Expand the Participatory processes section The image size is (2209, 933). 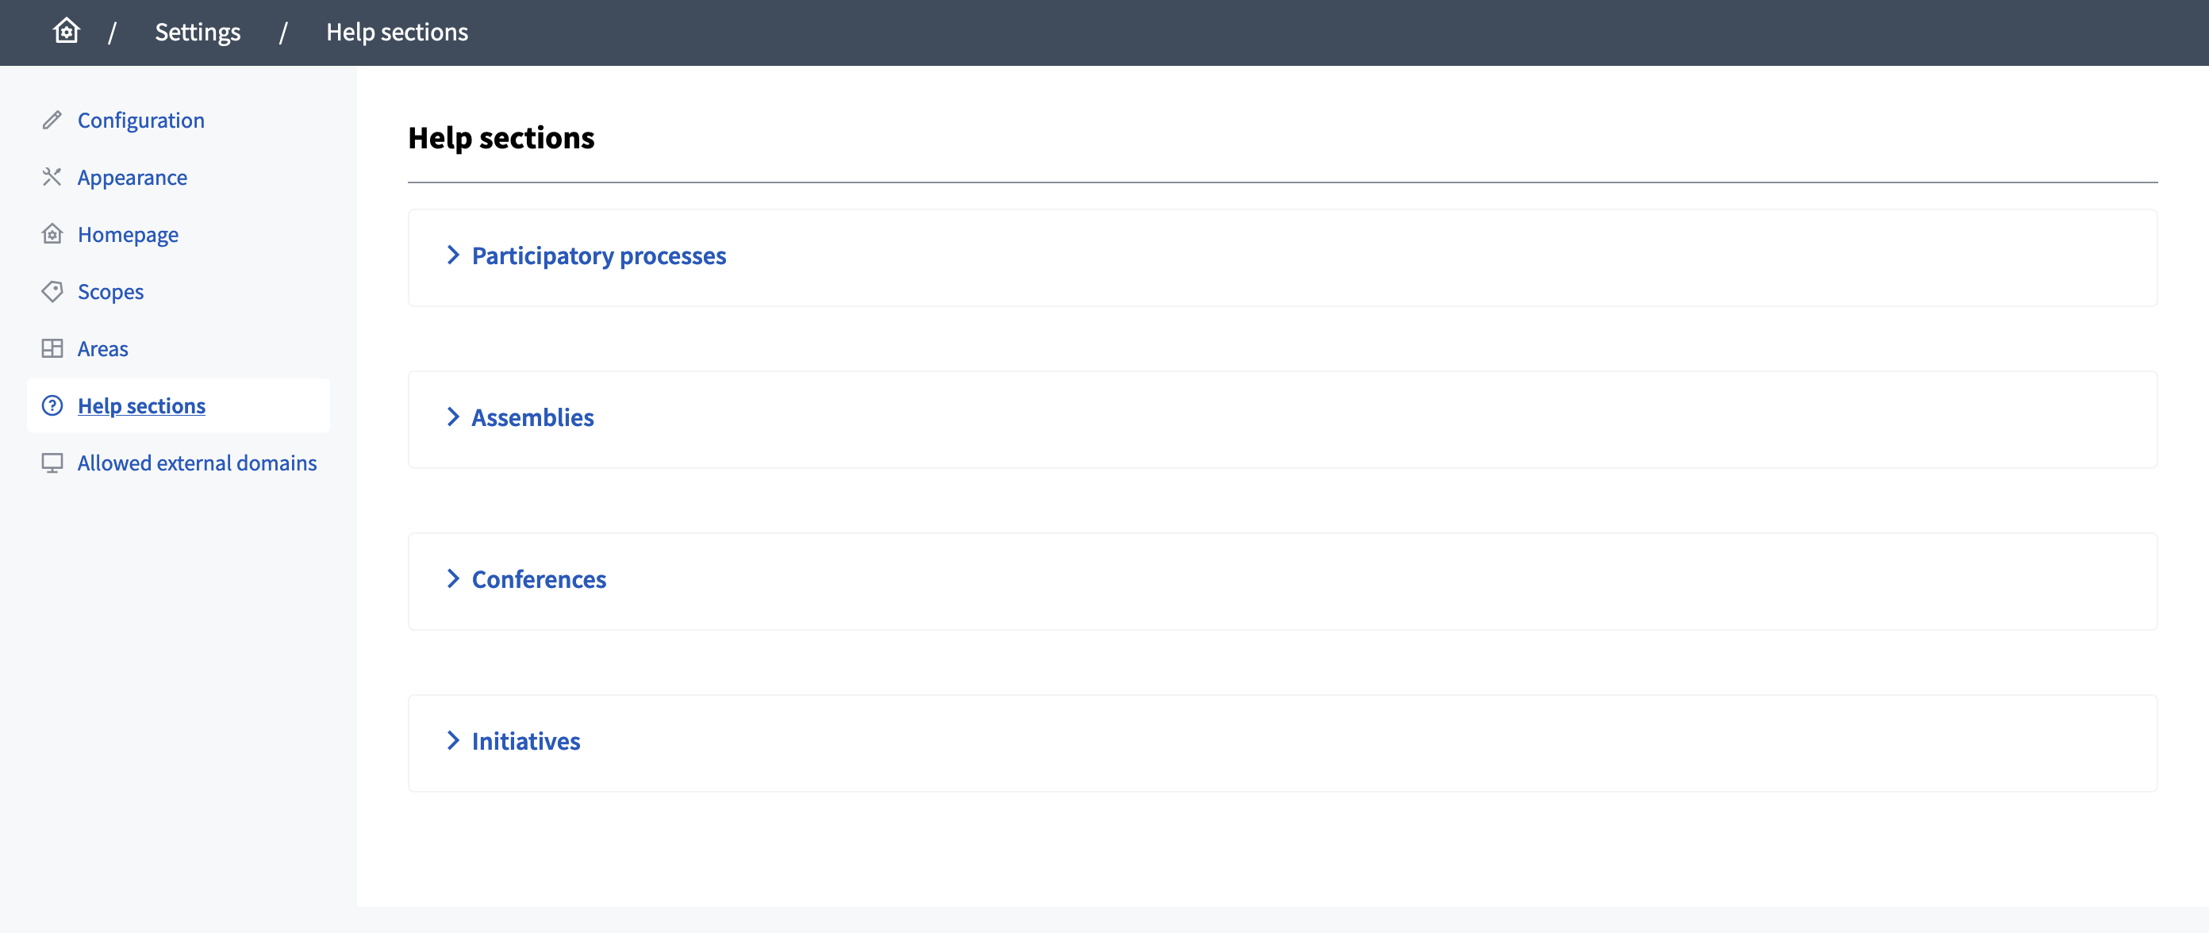pos(597,255)
